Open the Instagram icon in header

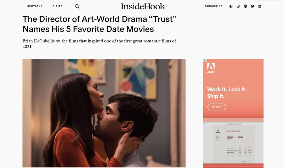click(x=238, y=6)
